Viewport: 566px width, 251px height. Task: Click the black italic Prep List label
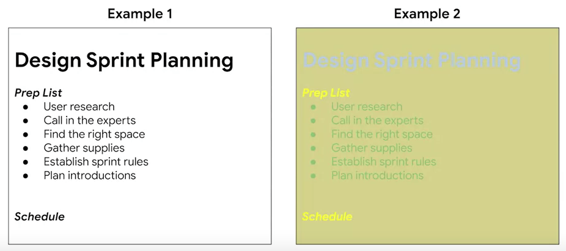tap(39, 93)
